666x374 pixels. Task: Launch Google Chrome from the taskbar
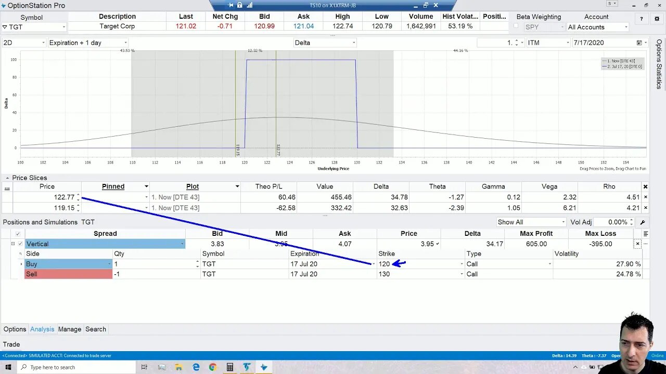(212, 367)
